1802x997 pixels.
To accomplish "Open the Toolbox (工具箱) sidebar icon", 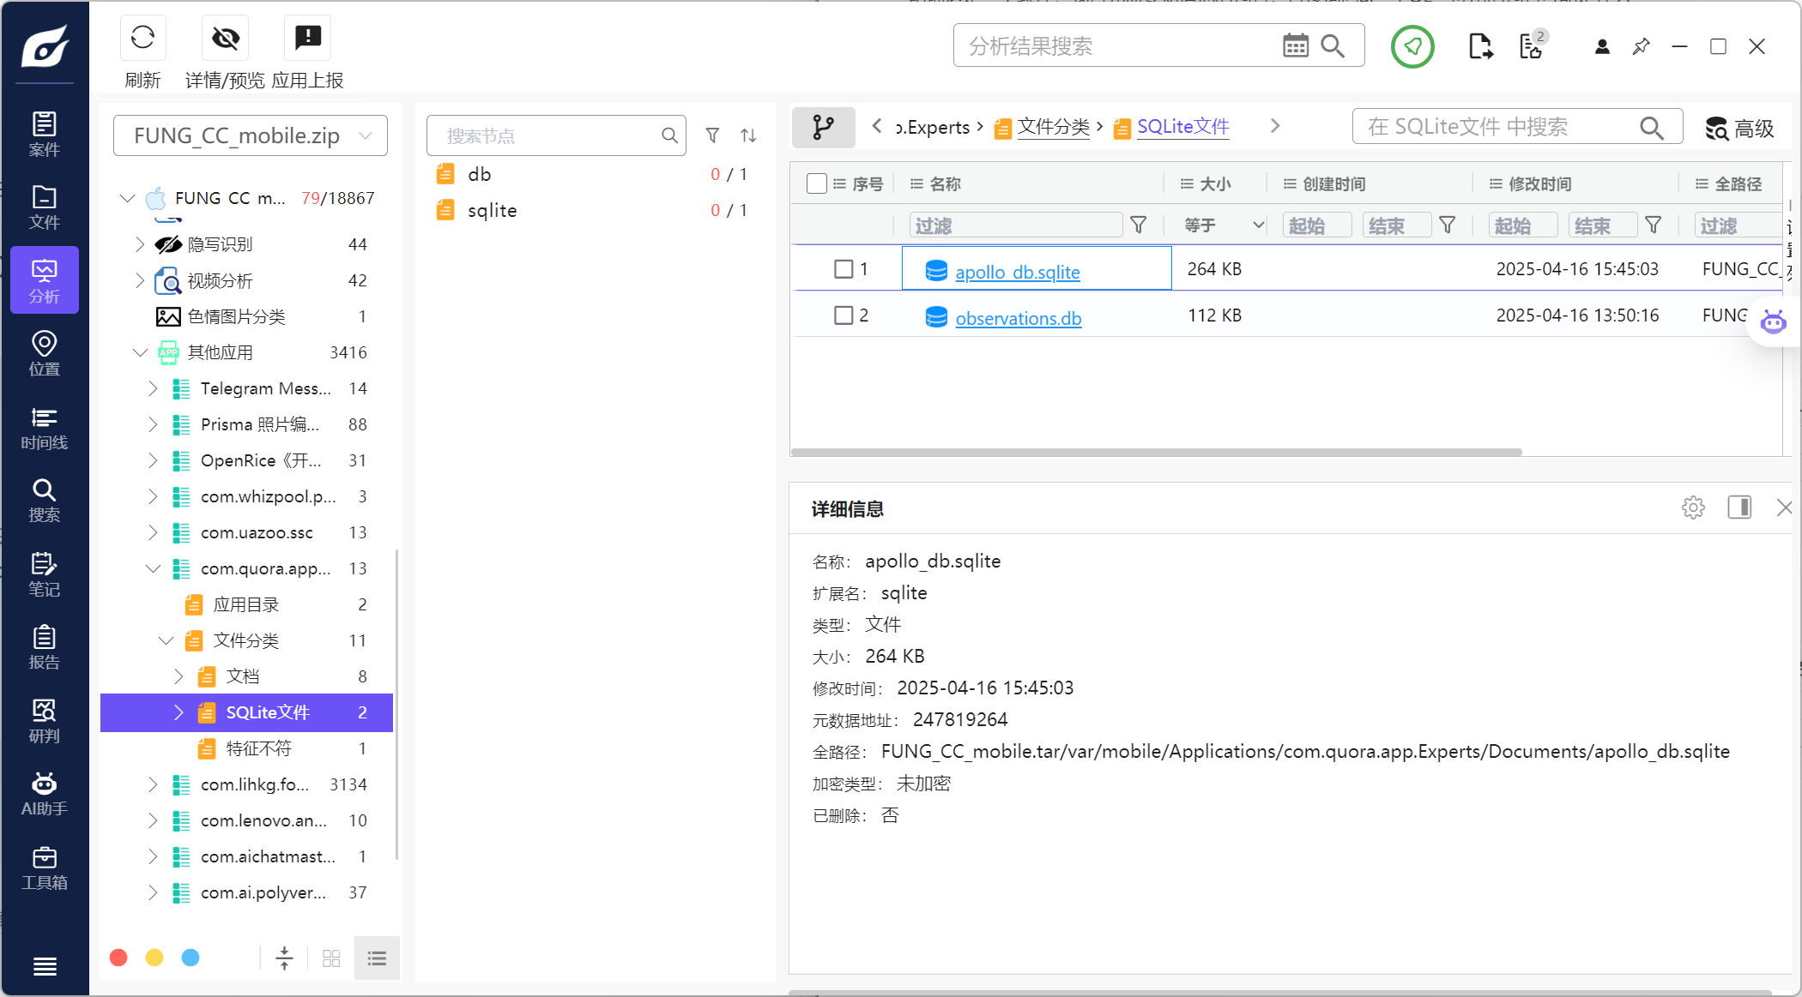I will (44, 868).
